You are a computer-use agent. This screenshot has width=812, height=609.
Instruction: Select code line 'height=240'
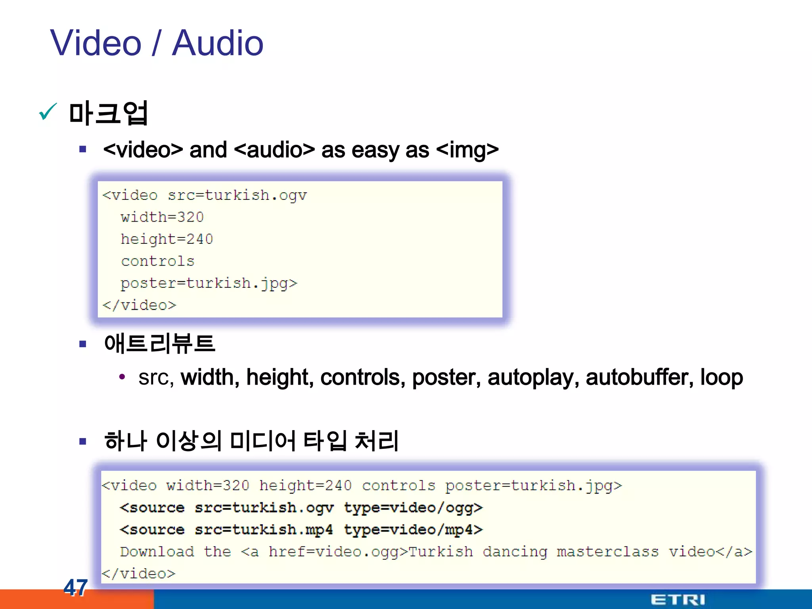[x=167, y=239]
